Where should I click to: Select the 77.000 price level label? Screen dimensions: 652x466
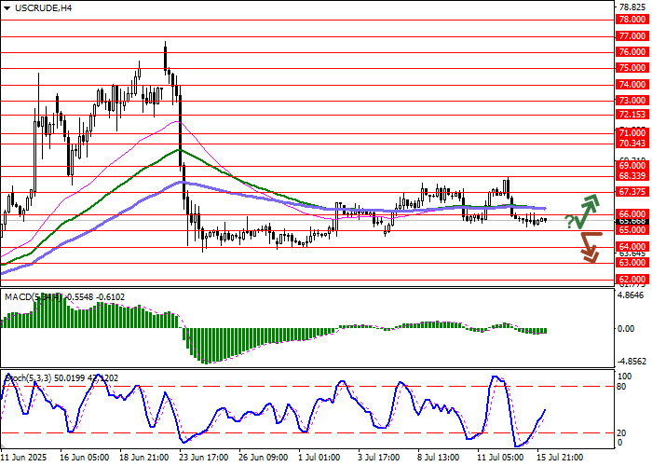[x=632, y=36]
